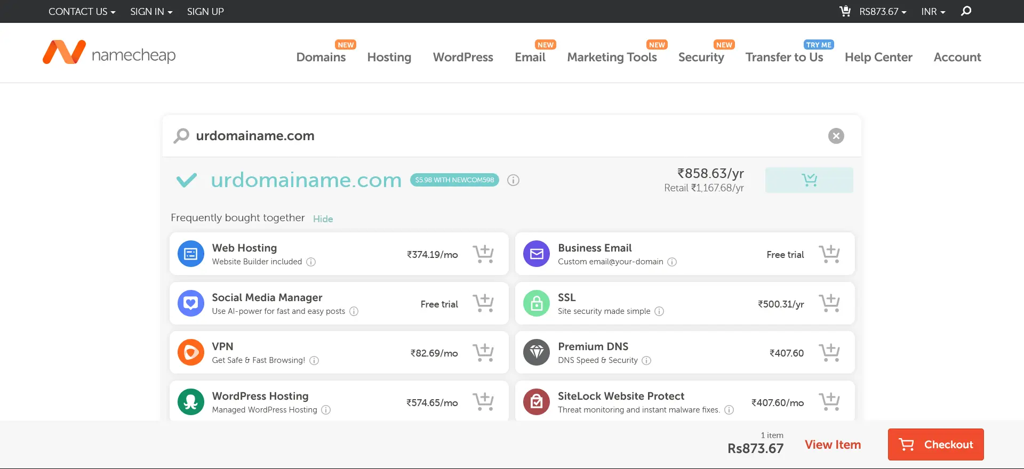This screenshot has height=469, width=1024.
Task: Click the Retail ₹1,167.68/yr text
Action: click(x=704, y=188)
